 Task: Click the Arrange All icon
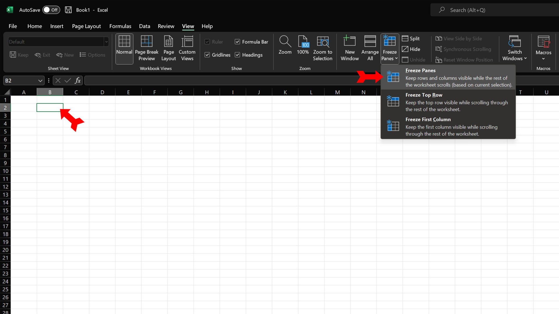(370, 42)
